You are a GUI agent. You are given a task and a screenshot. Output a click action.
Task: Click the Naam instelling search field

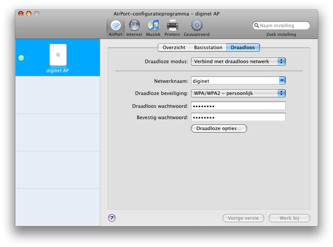(281, 26)
